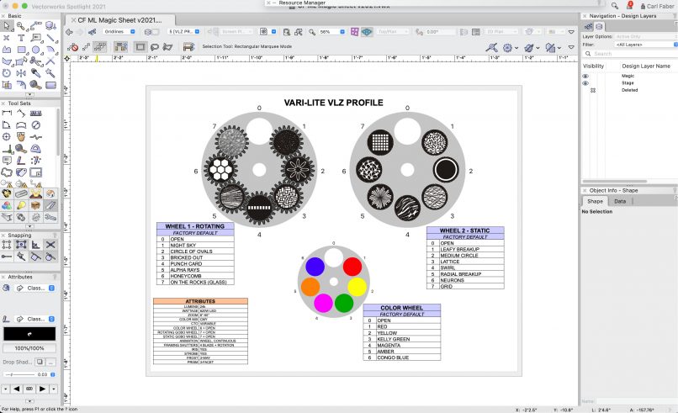
Task: Toggle visibility of the Stage layer
Action: (x=585, y=83)
